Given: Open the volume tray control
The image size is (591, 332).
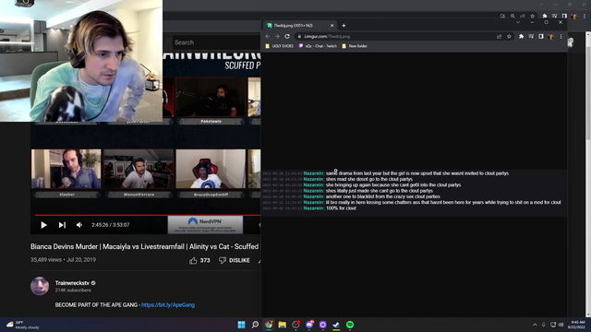Looking at the screenshot, I should coord(561,325).
